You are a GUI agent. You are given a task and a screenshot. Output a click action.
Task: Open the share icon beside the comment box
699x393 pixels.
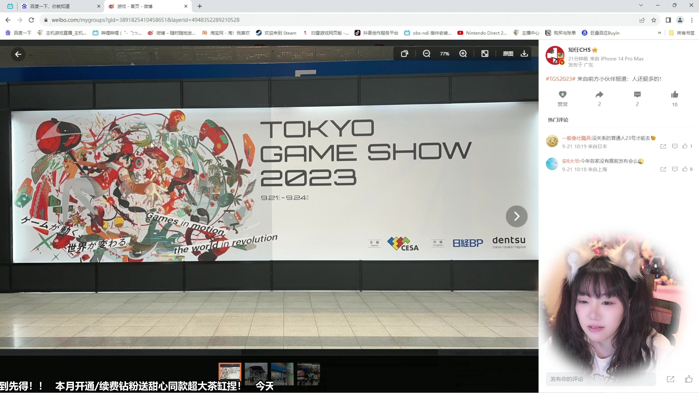(x=670, y=379)
